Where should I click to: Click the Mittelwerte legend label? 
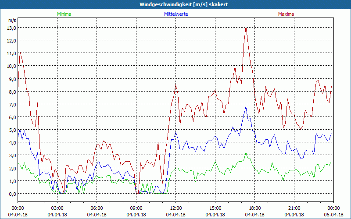176,14
